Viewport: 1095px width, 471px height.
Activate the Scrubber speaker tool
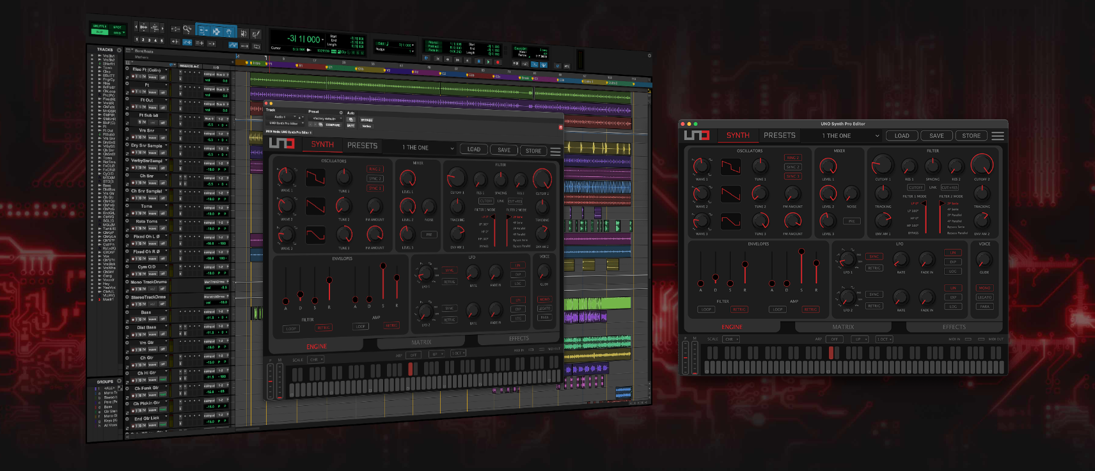pos(244,33)
